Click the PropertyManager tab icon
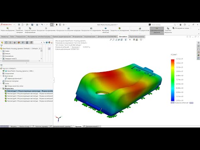200x150 pixels. [x=6, y=42]
